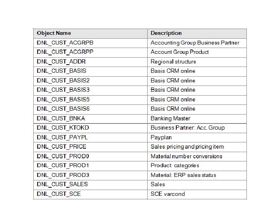Select the Regional structure description cell
This screenshot has height=209, width=279.
173,62
